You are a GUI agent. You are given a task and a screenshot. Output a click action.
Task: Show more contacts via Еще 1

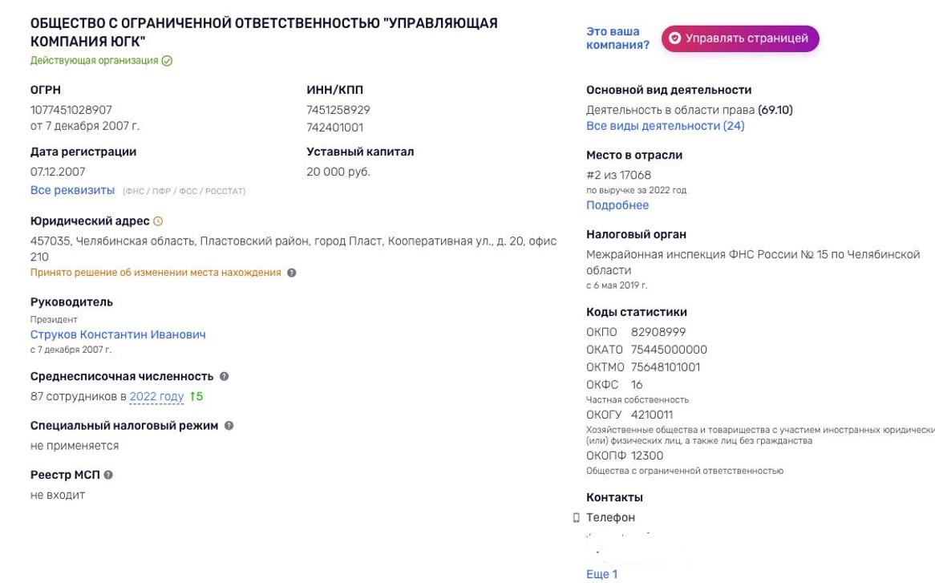coord(601,574)
